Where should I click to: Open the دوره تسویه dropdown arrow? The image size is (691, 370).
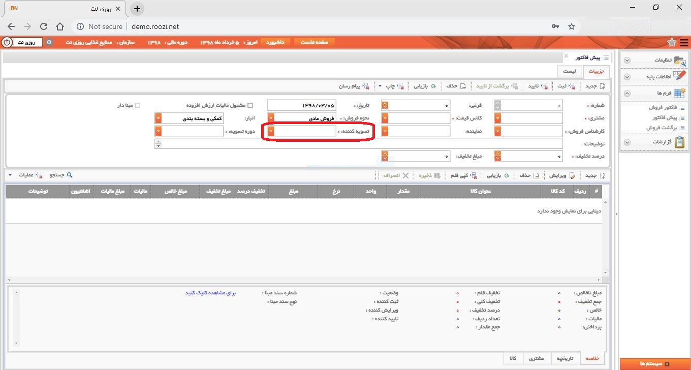(158, 131)
